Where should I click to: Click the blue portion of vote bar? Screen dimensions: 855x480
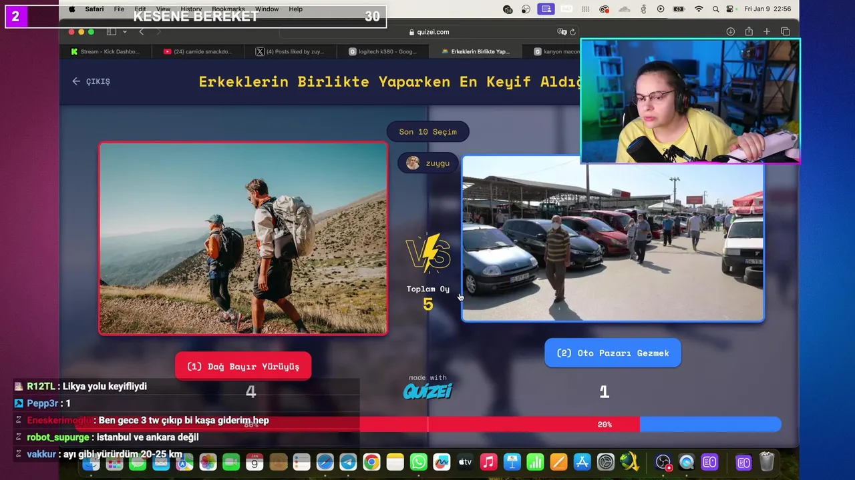coord(710,424)
